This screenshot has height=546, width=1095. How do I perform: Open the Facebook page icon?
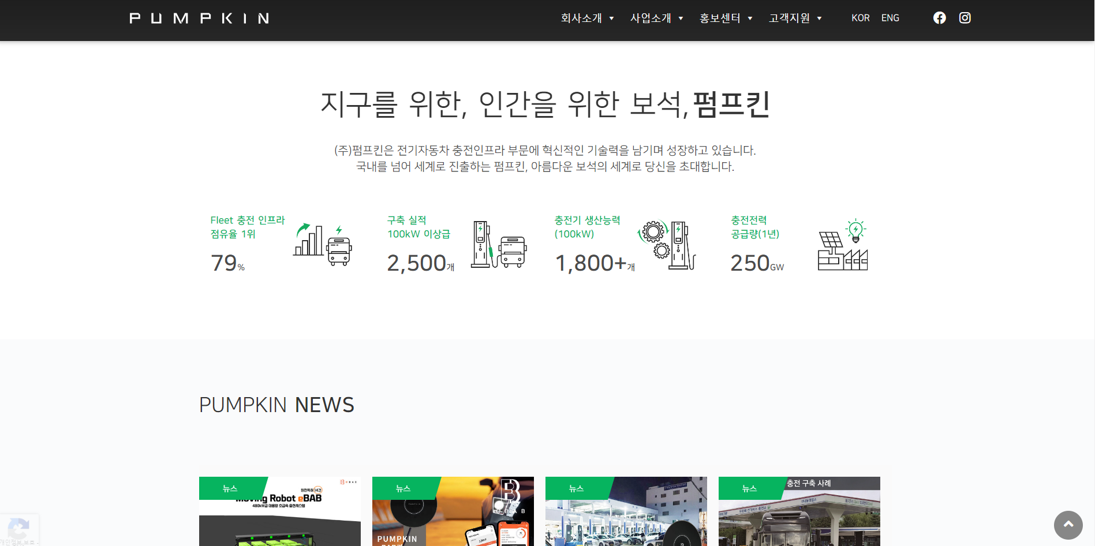tap(939, 18)
